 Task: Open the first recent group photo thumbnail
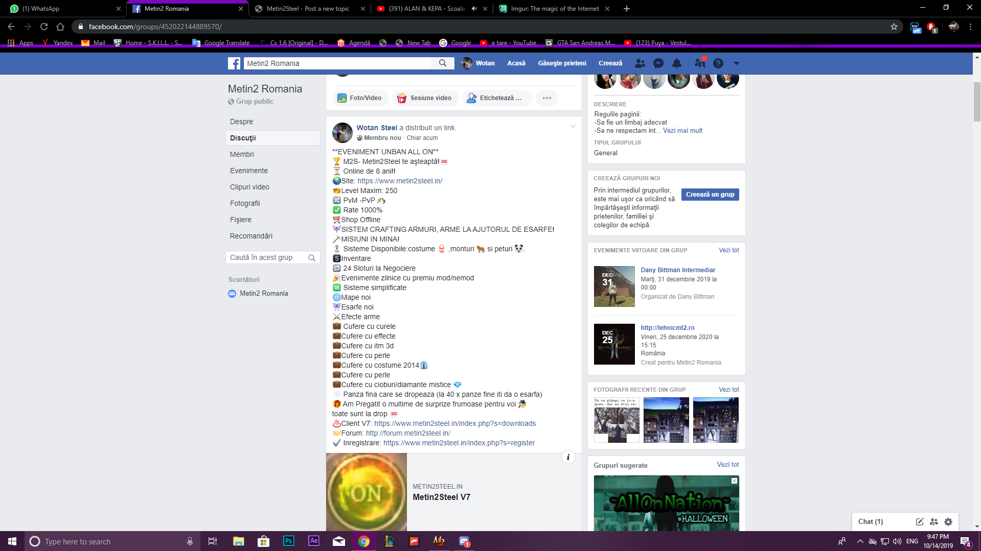pos(617,420)
